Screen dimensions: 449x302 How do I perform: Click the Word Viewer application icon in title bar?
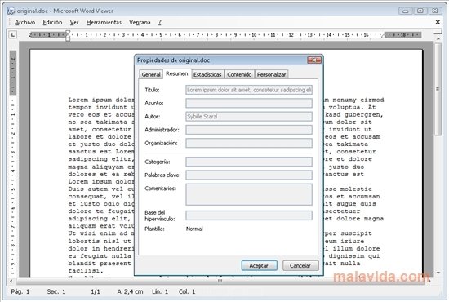point(11,11)
